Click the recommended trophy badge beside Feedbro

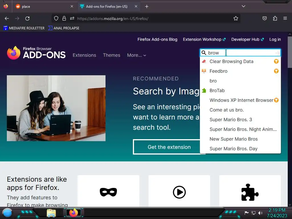click(x=276, y=71)
